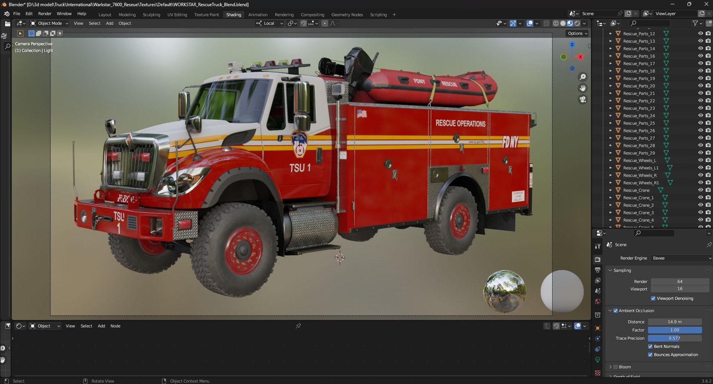This screenshot has width=713, height=384.
Task: Open the Object properties tab
Action: 598,328
